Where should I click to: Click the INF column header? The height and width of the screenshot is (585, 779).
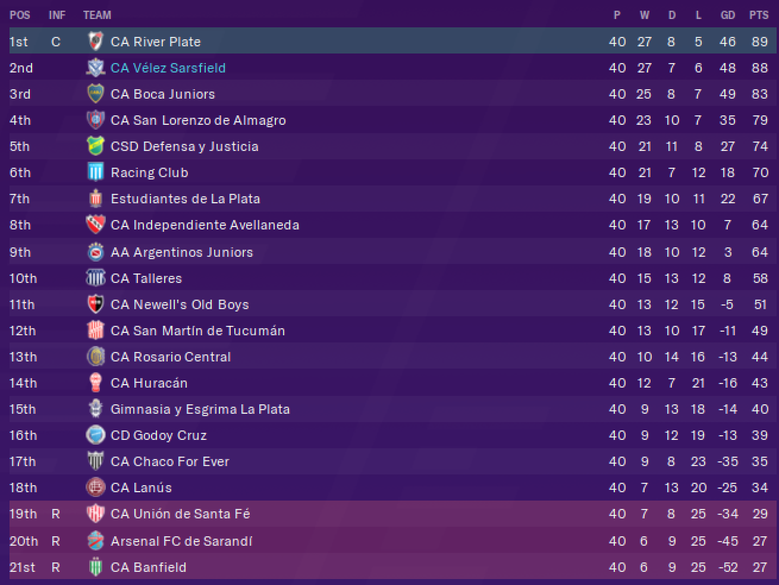[x=57, y=15]
